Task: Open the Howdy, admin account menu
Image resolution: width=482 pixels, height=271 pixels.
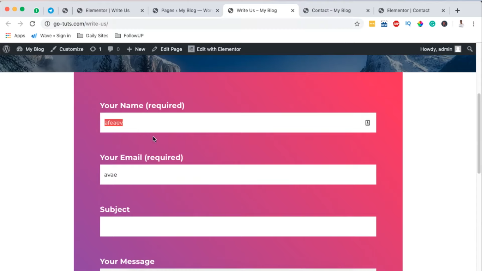Action: tap(441, 49)
